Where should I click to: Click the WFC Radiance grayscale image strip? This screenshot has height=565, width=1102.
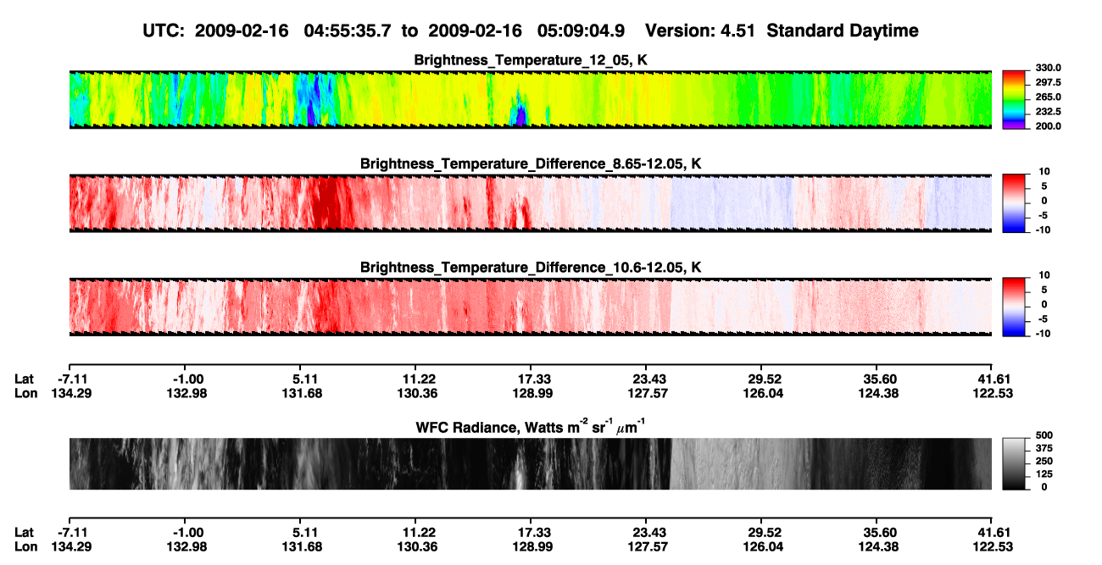(530, 463)
